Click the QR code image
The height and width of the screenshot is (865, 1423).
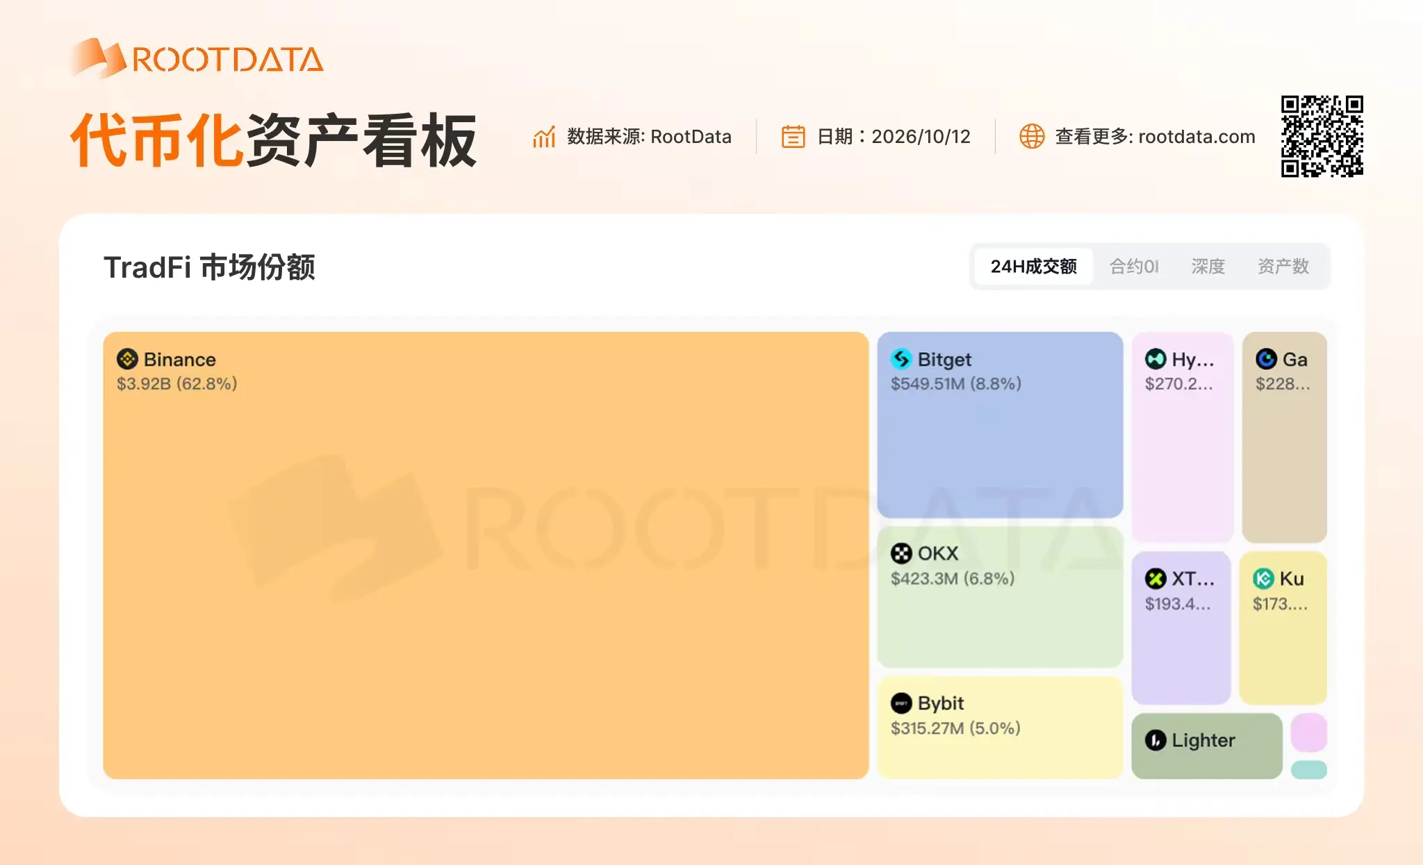click(1322, 136)
